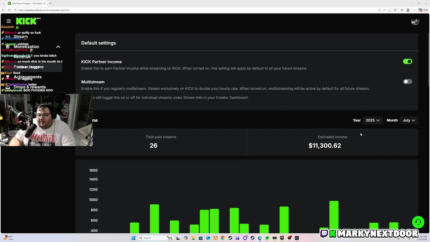
Task: Open the browser extensions icon
Action: [x=395, y=10]
